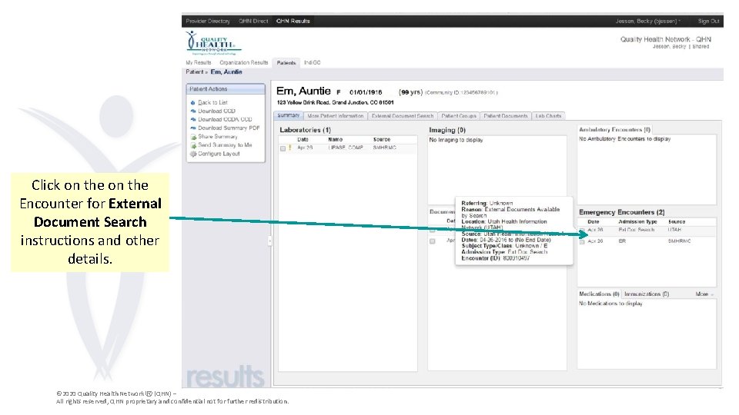Click the Download Summary PDF icon

point(192,128)
